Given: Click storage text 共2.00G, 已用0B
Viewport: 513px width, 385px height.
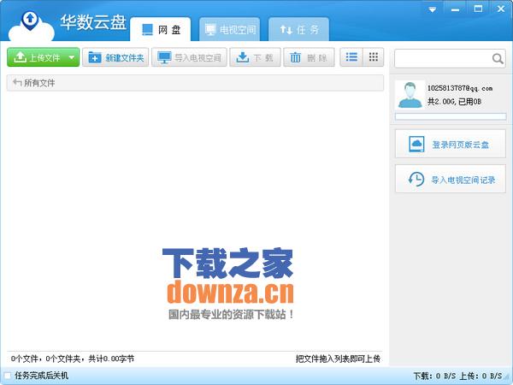Looking at the screenshot, I should pyautogui.click(x=455, y=102).
